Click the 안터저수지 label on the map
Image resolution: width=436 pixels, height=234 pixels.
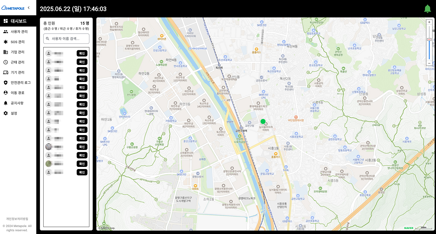pyautogui.click(x=125, y=117)
